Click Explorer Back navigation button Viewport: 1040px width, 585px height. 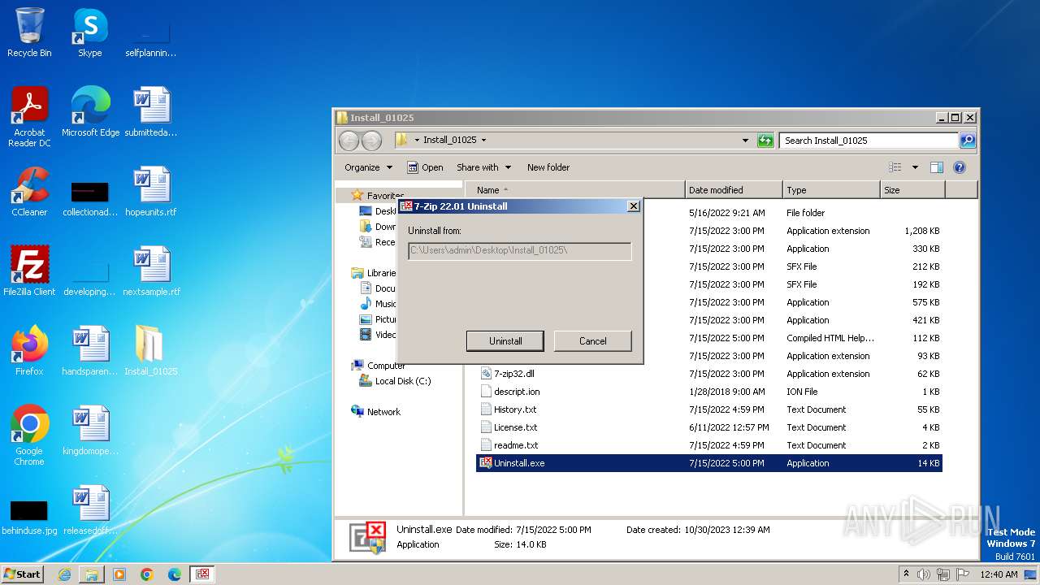tap(349, 141)
